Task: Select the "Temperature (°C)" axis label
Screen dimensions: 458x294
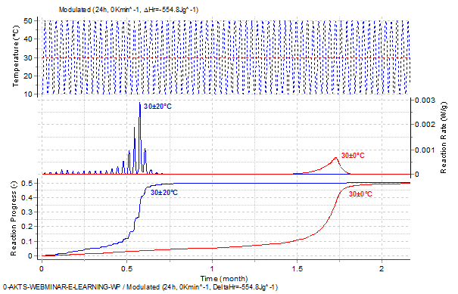Action: (x=16, y=56)
